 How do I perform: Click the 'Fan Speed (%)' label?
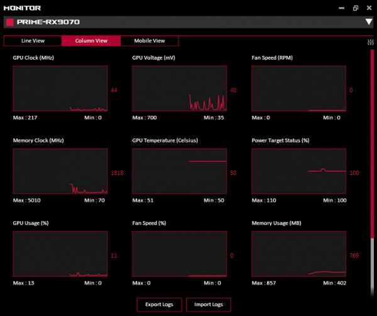pos(149,223)
